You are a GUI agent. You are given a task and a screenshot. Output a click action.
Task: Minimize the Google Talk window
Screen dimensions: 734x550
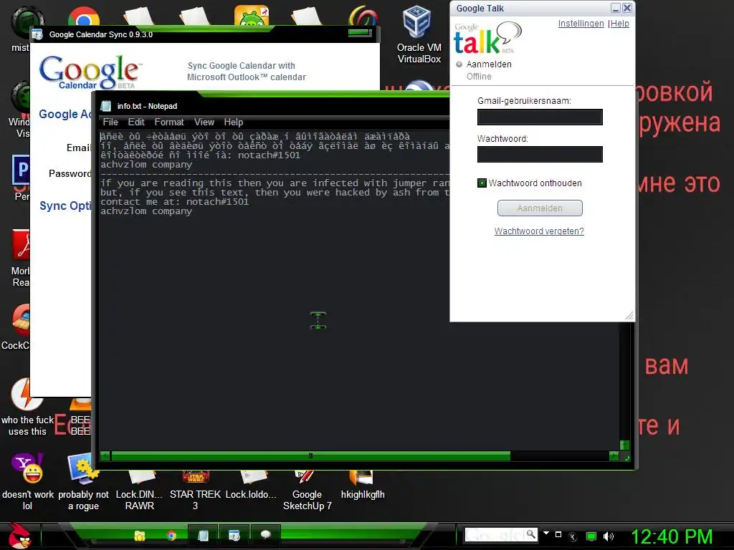616,8
